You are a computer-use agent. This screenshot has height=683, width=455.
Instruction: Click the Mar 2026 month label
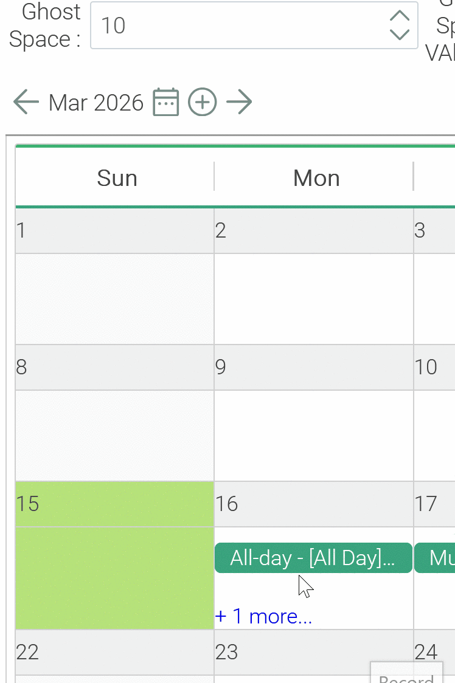(x=96, y=103)
